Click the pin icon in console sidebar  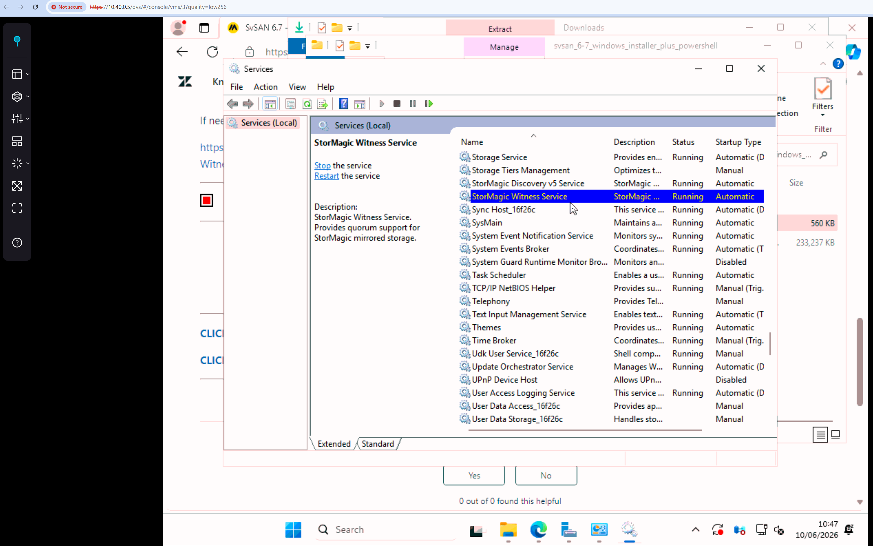[17, 41]
